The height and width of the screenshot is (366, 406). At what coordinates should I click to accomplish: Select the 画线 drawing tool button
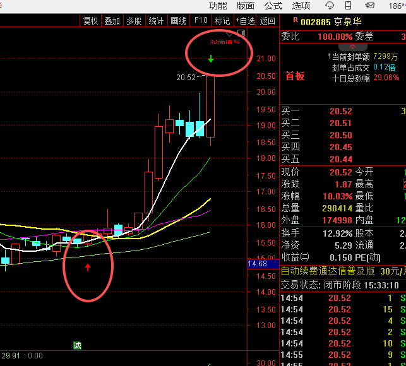[178, 21]
